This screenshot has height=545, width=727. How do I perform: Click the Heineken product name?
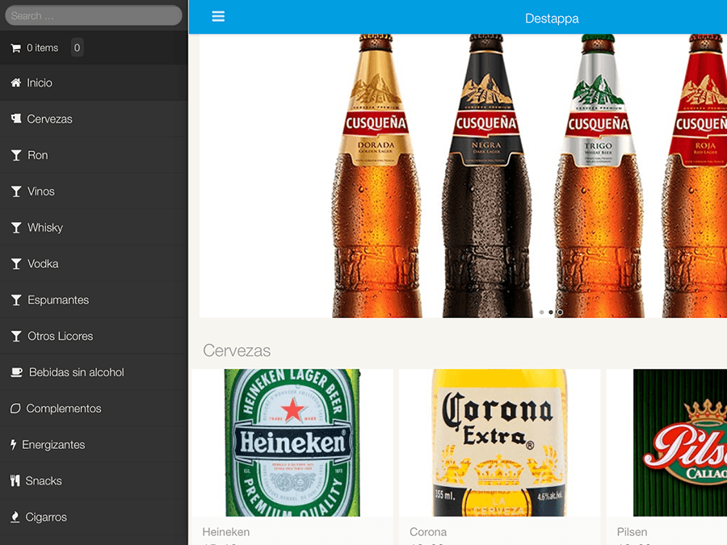click(x=226, y=532)
